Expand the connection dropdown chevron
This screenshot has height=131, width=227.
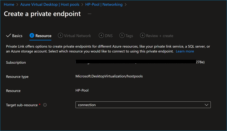pos(206,105)
